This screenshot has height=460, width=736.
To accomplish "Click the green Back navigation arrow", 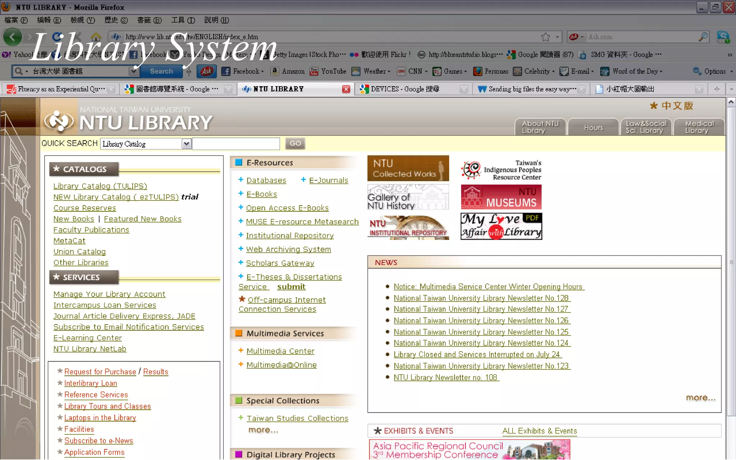I will 13,37.
